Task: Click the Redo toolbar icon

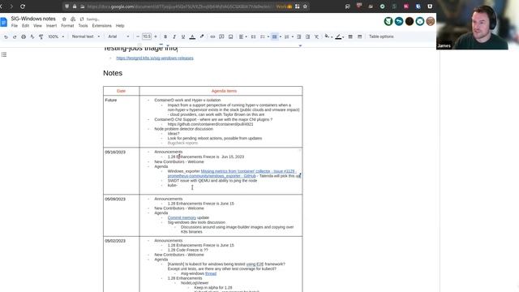Action: (15, 36)
